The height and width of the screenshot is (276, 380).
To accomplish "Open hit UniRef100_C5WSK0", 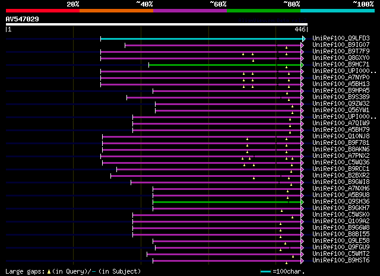I will coord(341,215).
